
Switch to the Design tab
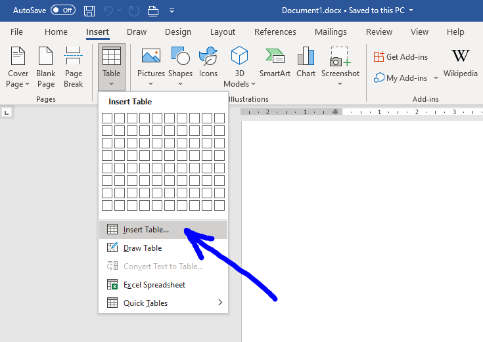coord(178,32)
